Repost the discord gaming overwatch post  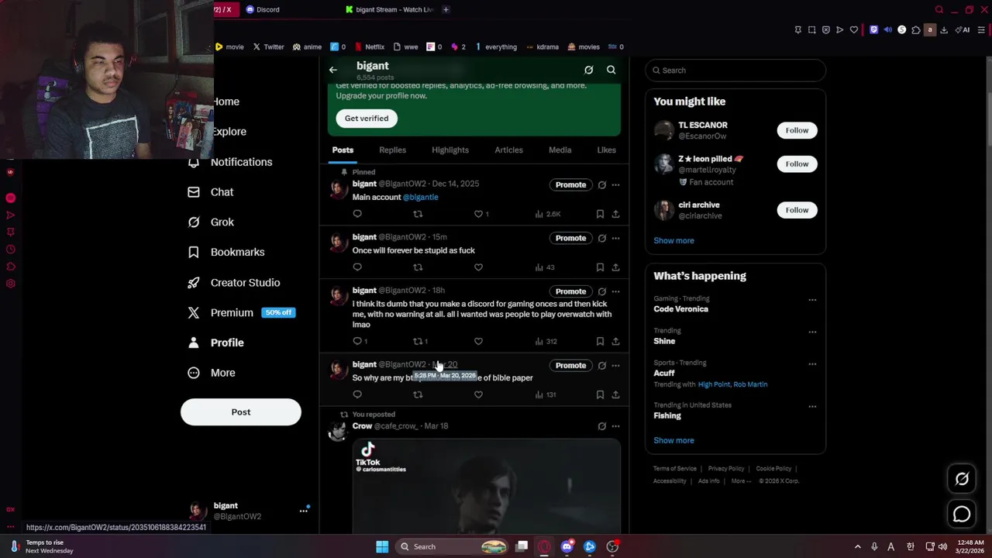tap(420, 341)
